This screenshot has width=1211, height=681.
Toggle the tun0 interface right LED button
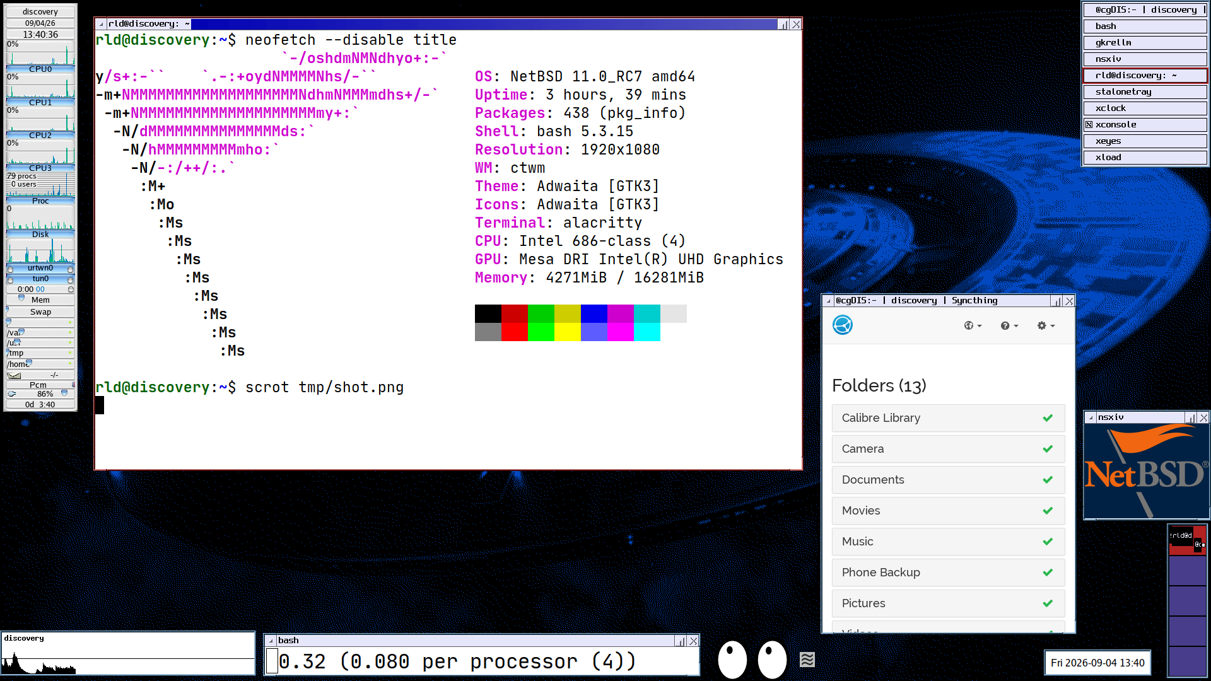click(70, 279)
